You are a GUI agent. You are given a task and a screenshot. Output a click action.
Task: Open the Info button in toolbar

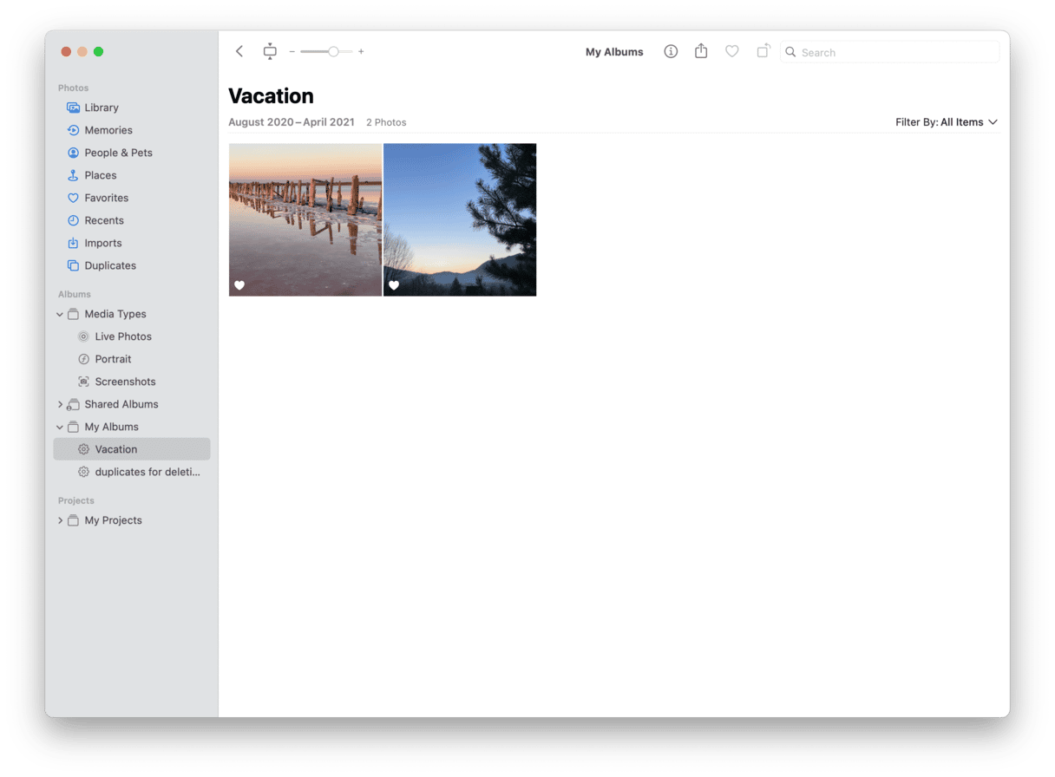click(x=671, y=52)
